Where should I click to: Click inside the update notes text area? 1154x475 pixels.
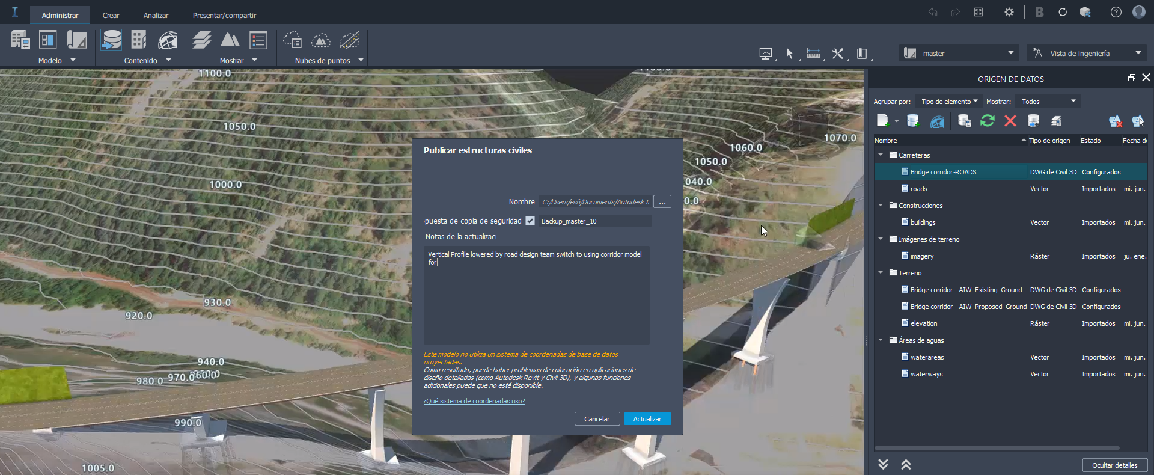point(536,295)
